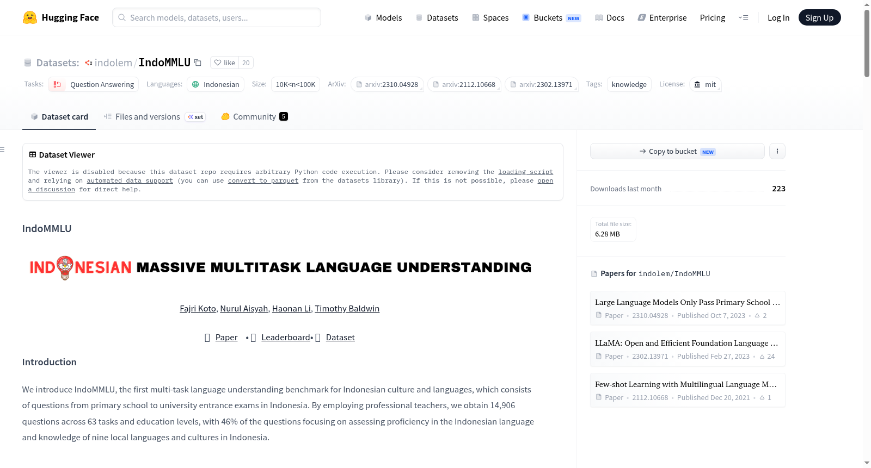Open the Docs page
This screenshot has width=871, height=468.
609,18
